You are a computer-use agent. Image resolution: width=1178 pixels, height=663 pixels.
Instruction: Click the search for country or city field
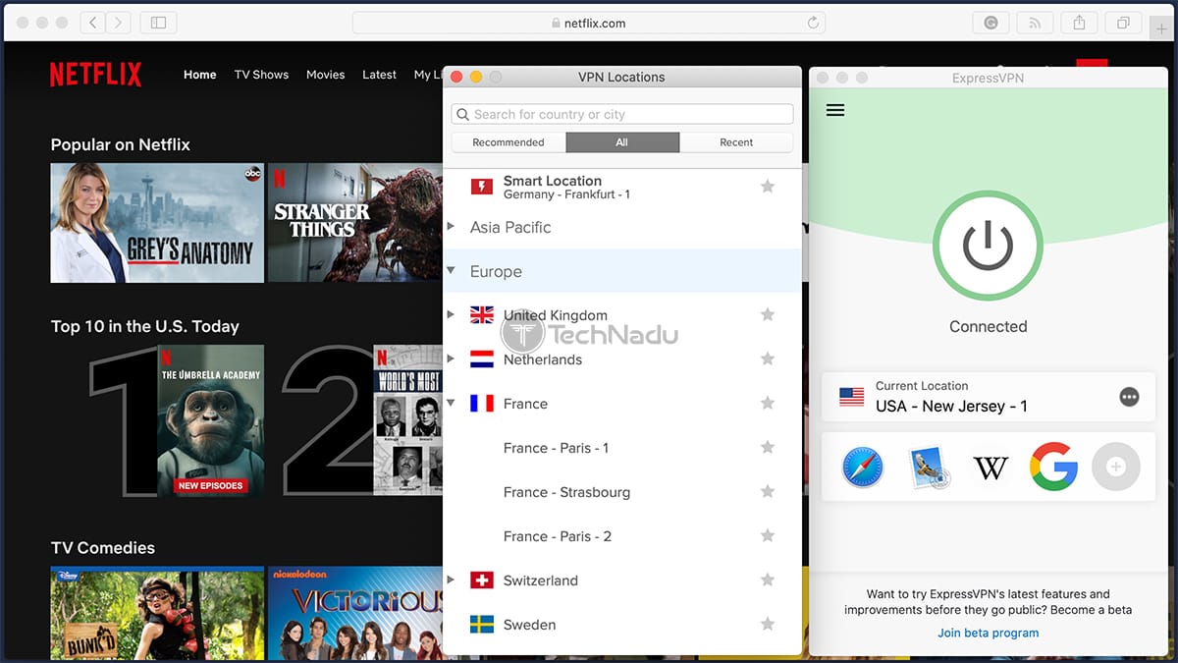(x=622, y=114)
